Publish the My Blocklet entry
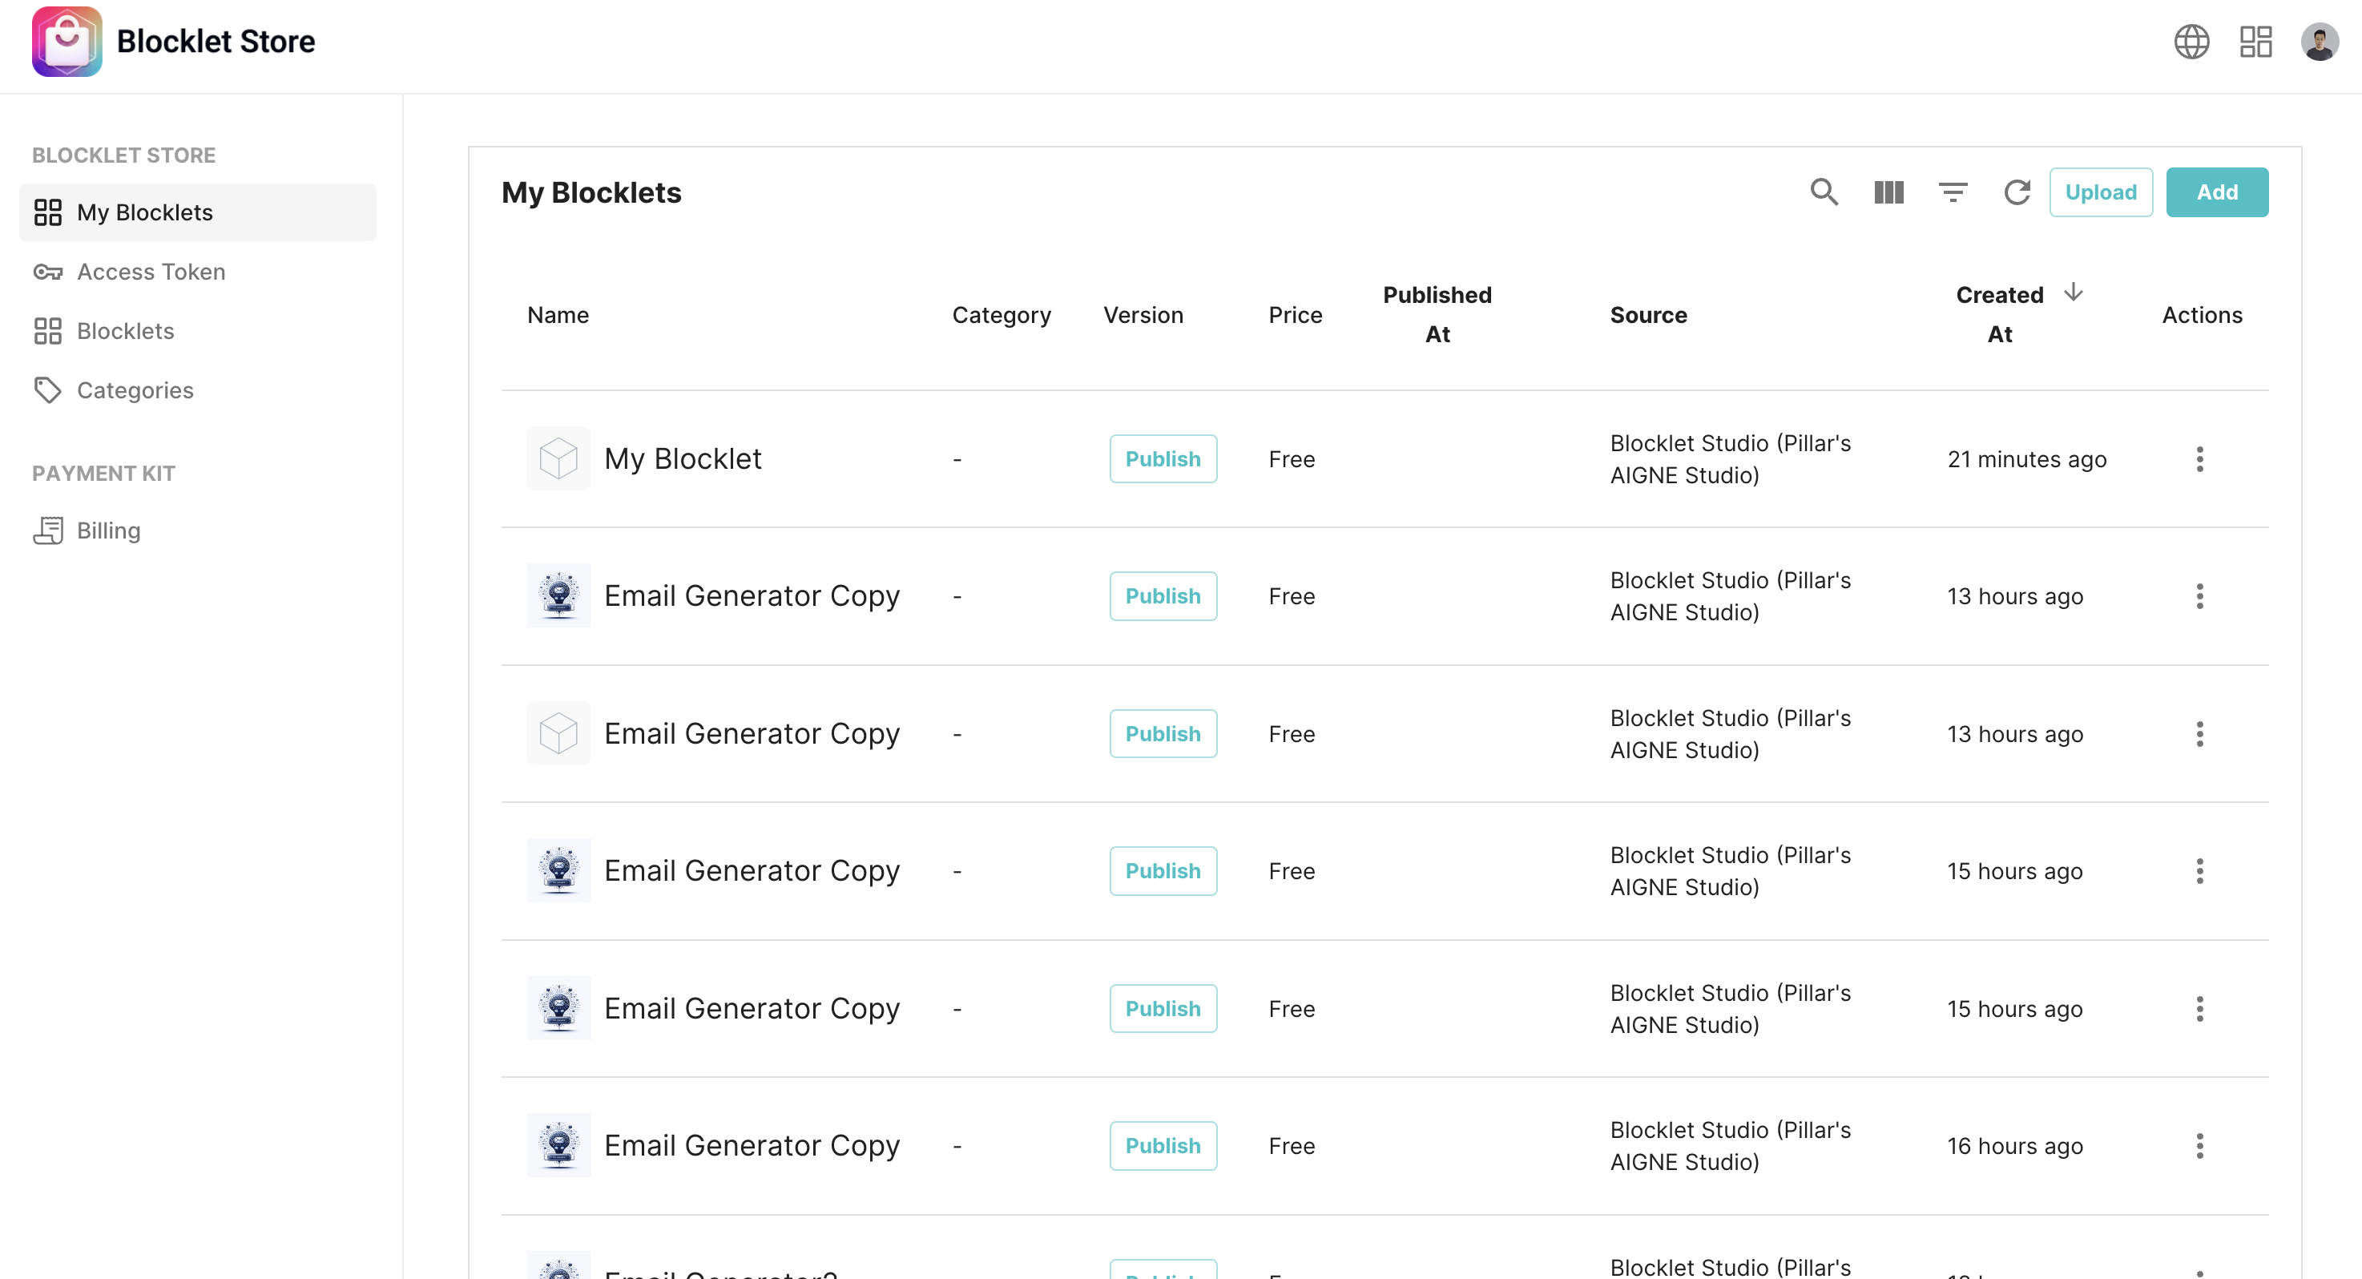This screenshot has width=2362, height=1279. pyautogui.click(x=1163, y=459)
